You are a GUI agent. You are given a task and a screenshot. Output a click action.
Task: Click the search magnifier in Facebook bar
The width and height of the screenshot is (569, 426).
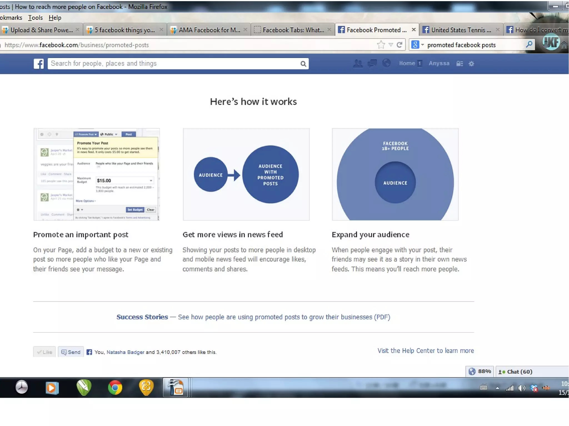tap(303, 64)
